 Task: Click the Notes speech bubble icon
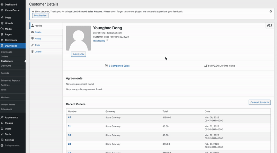tap(33, 39)
